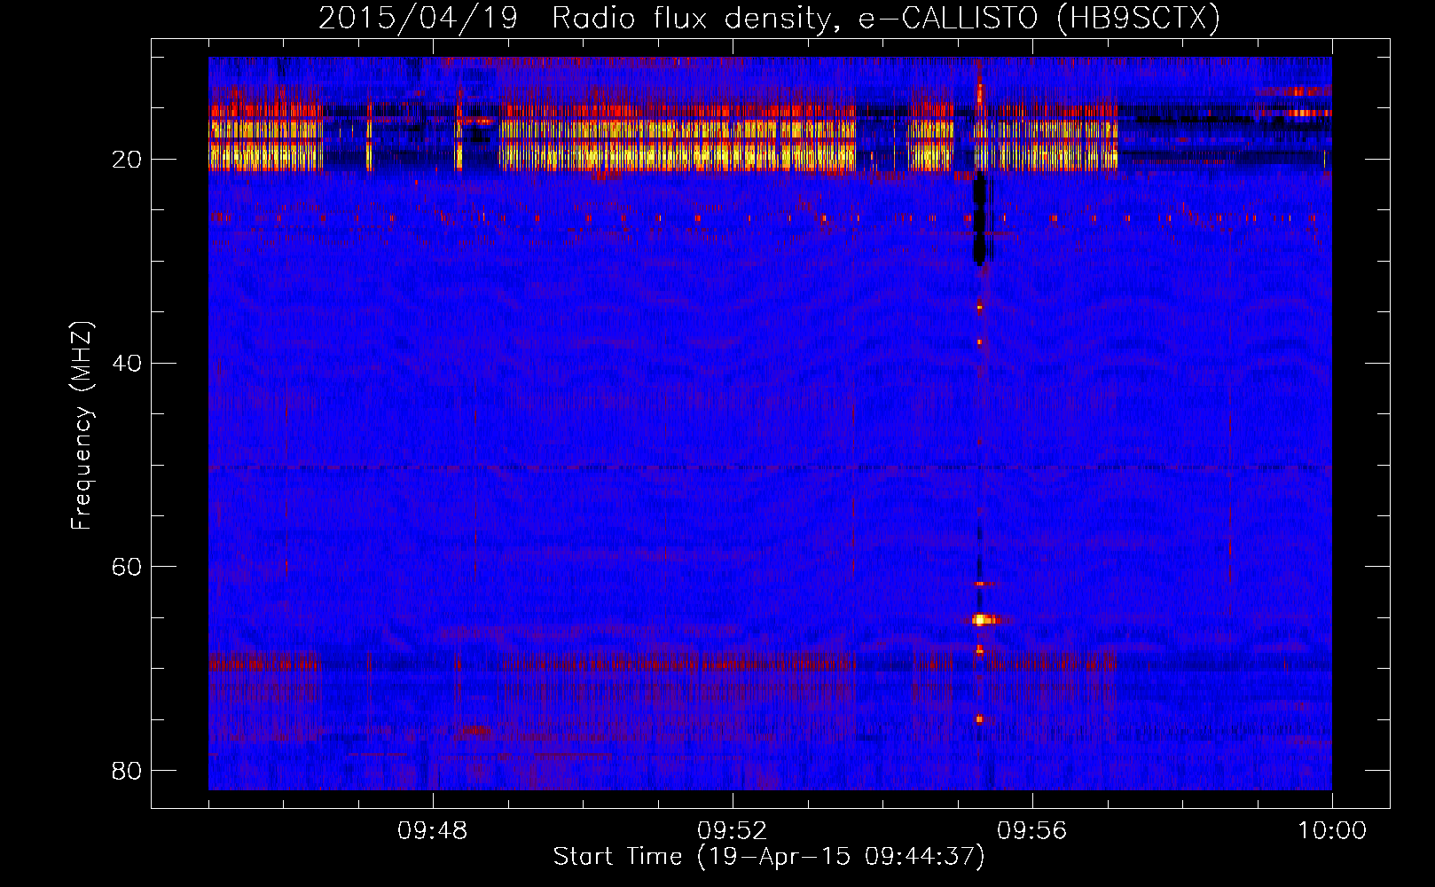Click the bright yellow burst near 65 MHz
The width and height of the screenshot is (1435, 887).
pos(983,620)
